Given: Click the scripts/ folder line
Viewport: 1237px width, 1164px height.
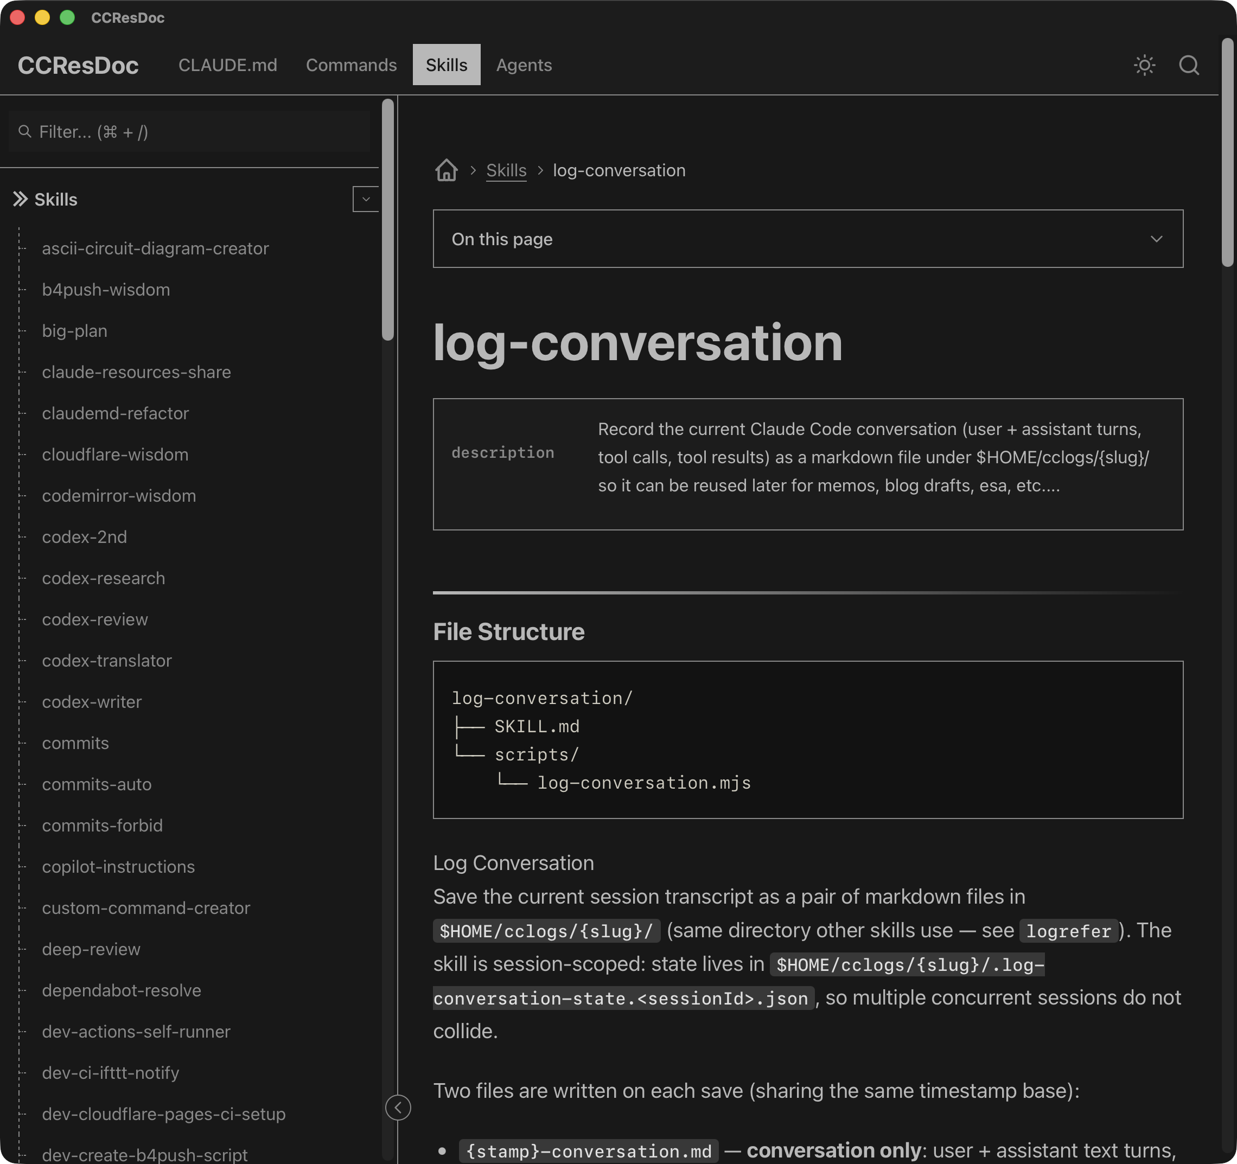Looking at the screenshot, I should tap(537, 754).
